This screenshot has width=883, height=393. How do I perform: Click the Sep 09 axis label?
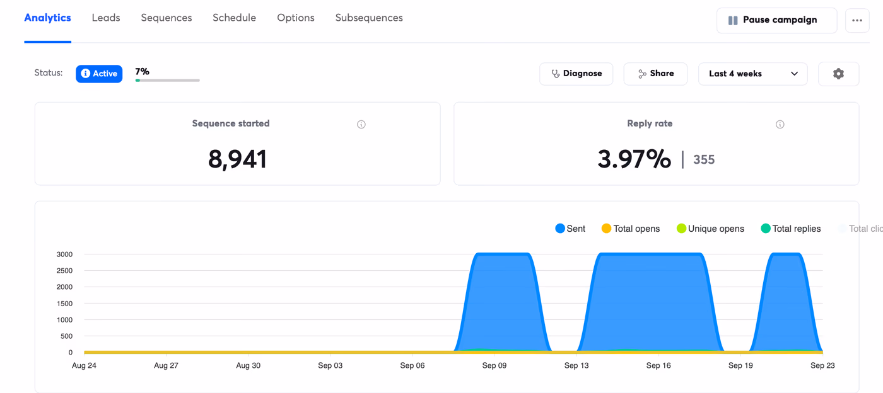494,365
